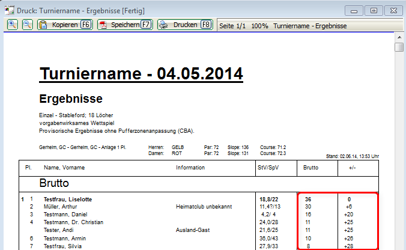Click the vertical scrollbar thumb
Viewport: 406px width, 250px height.
(399, 47)
